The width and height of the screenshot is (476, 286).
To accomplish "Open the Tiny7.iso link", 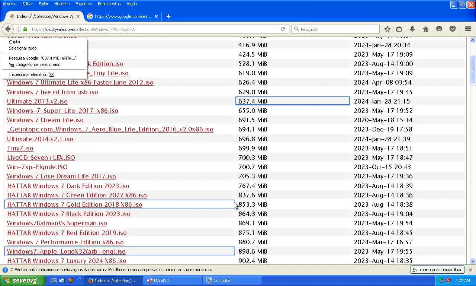I will point(20,148).
